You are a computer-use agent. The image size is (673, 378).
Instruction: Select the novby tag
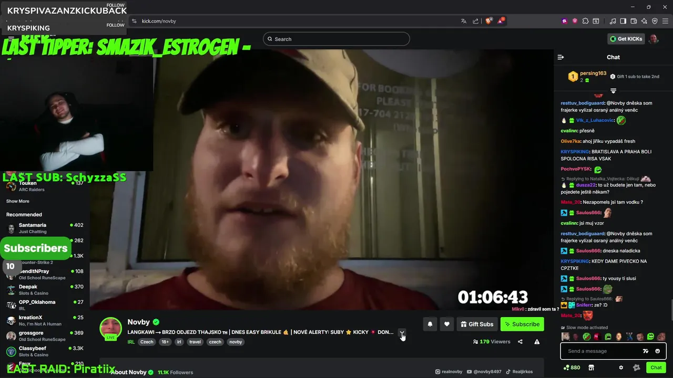[236, 342]
